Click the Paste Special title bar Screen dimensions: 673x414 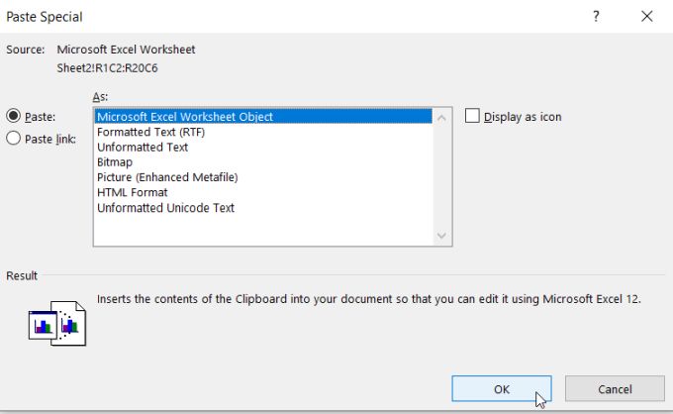pos(247,17)
